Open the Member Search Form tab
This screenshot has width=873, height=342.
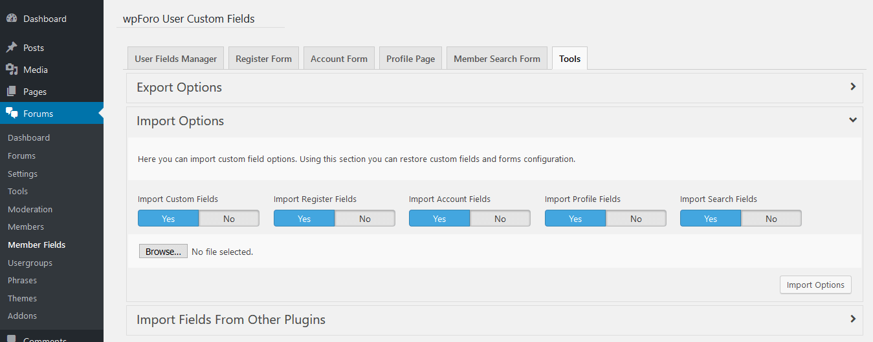click(x=496, y=59)
